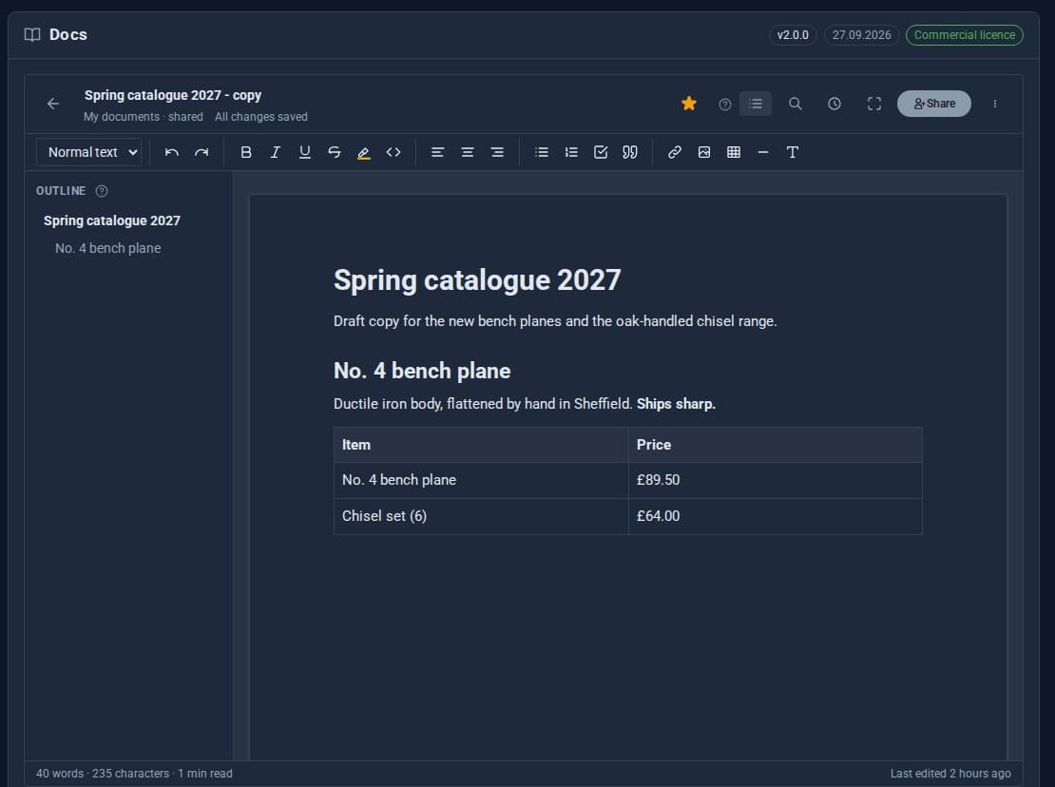Click the No. 4 bench plane table cell
The image size is (1055, 787).
pyautogui.click(x=481, y=480)
